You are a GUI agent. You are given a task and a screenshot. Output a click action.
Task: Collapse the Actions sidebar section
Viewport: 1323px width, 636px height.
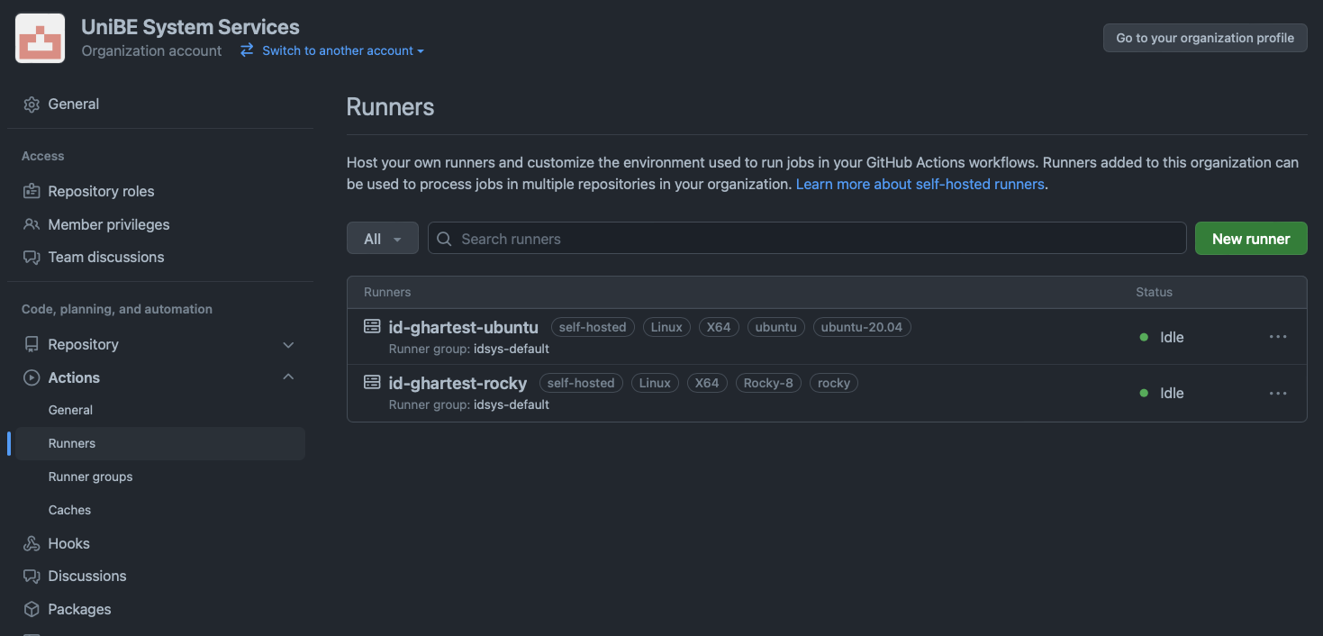pyautogui.click(x=288, y=377)
